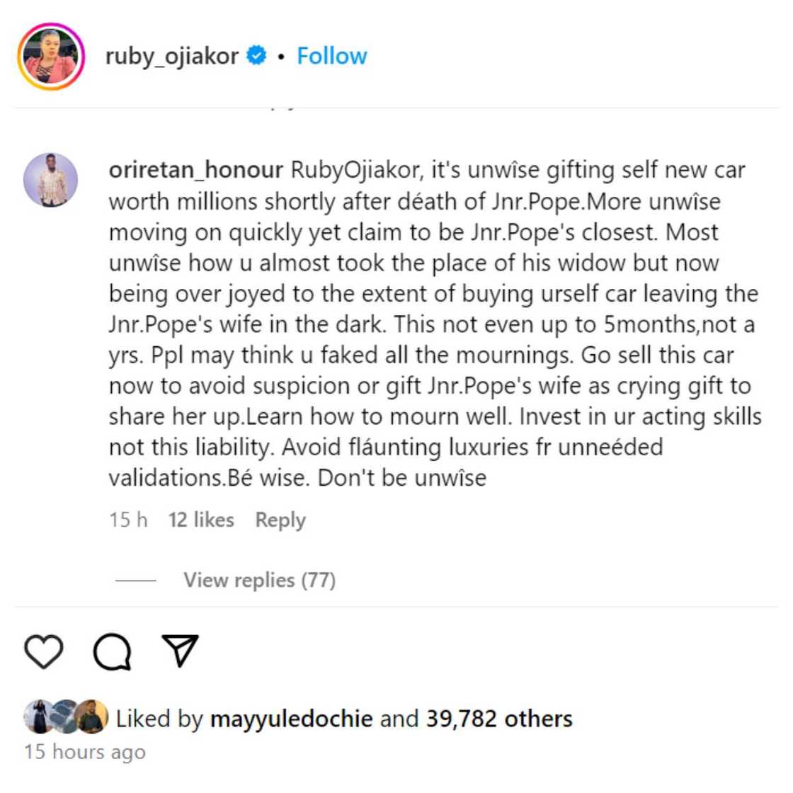The height and width of the screenshot is (793, 793).
Task: Open oriretan_honour username link
Action: click(195, 170)
